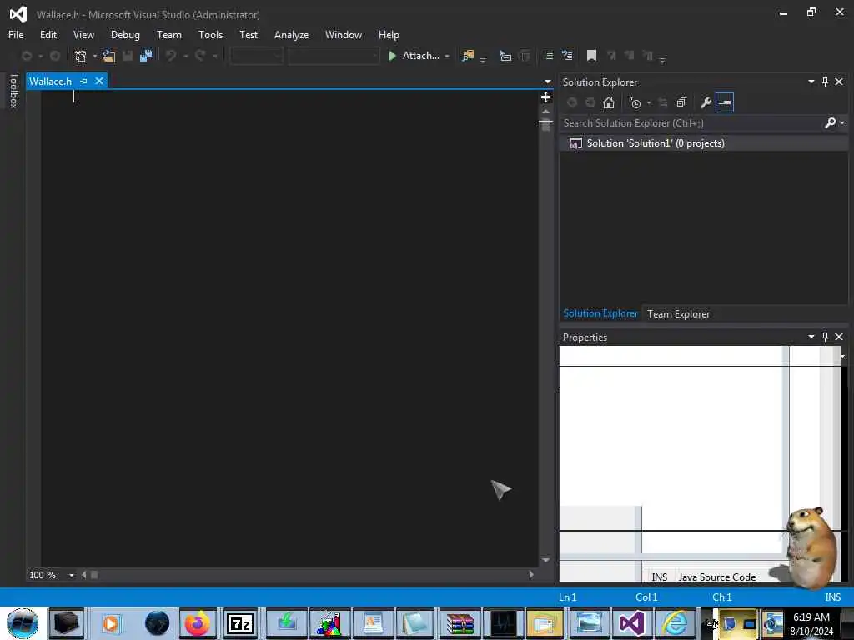This screenshot has height=640, width=854.
Task: Open the File menu
Action: click(x=16, y=35)
